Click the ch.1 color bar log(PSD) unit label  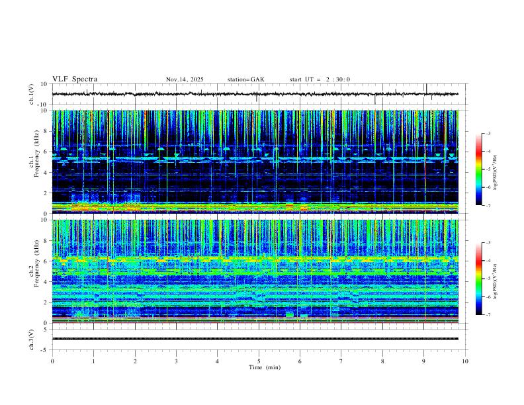click(496, 172)
